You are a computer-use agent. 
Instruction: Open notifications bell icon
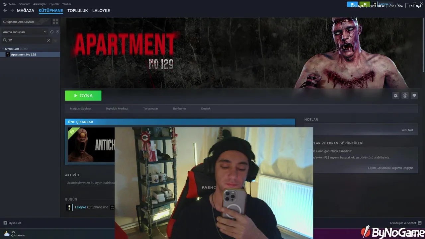click(x=365, y=4)
